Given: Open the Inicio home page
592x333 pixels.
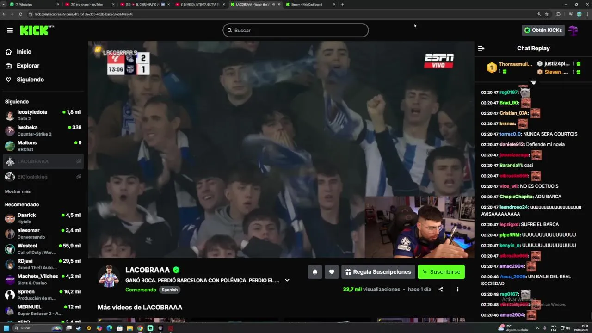Looking at the screenshot, I should [24, 52].
